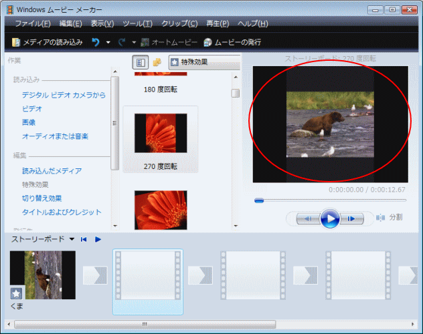
Task: Click the 分割 split button
Action: 390,217
